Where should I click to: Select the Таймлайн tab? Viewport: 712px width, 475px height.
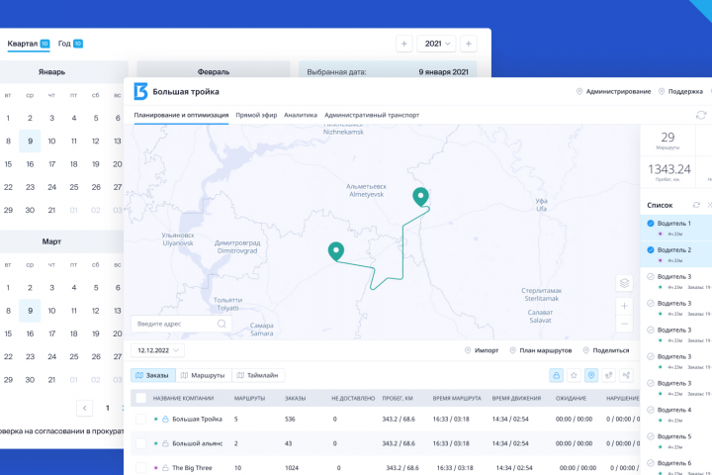coord(258,375)
